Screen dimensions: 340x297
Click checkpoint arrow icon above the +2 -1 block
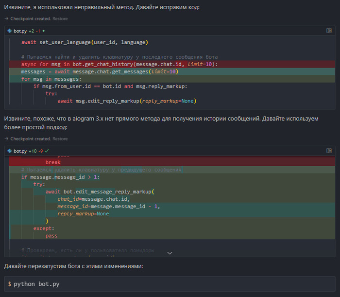6,18
